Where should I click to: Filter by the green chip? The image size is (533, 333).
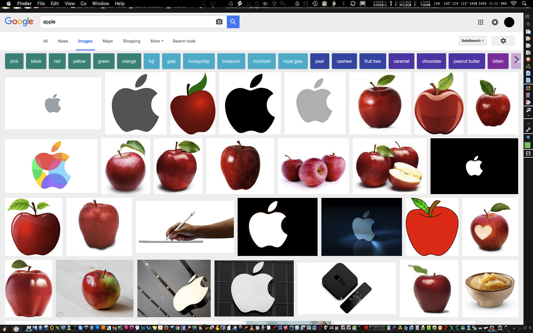pyautogui.click(x=104, y=61)
